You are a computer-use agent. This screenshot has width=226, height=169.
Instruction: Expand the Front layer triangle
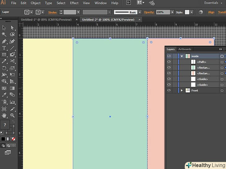coord(182,90)
